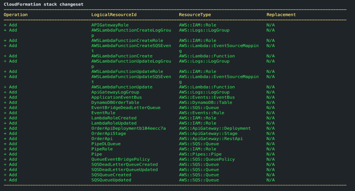The image size is (355, 191).
Task: Click AWS::Lambda::Function type in AWSLambdaFunctionCreate row
Action: pyautogui.click(x=207, y=56)
